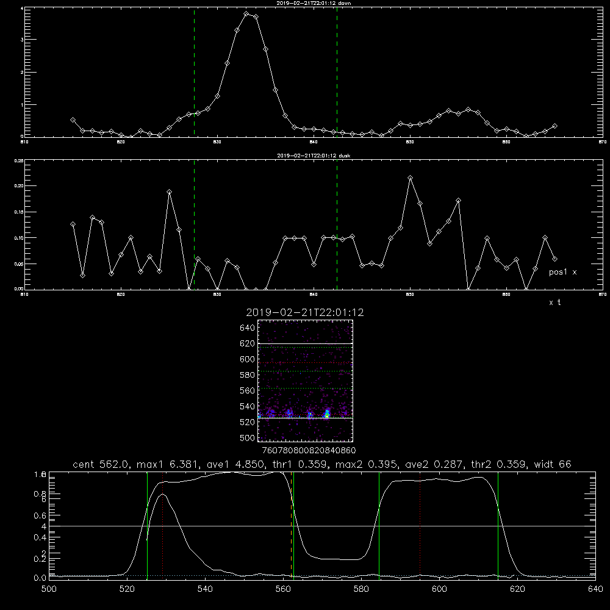This screenshot has height=610, width=610.
Task: Click the left green dashed line in the dusk plot
Action: pyautogui.click(x=194, y=225)
